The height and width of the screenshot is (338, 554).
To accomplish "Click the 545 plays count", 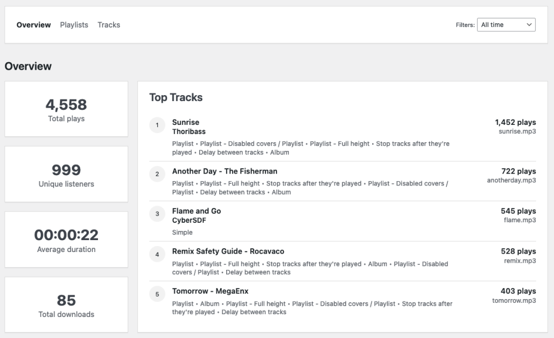I will (x=518, y=211).
